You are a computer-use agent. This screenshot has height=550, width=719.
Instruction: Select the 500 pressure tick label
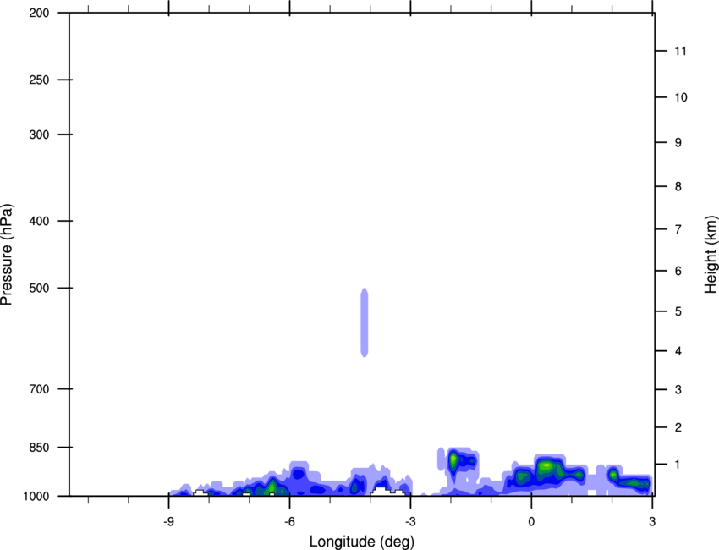pos(39,288)
